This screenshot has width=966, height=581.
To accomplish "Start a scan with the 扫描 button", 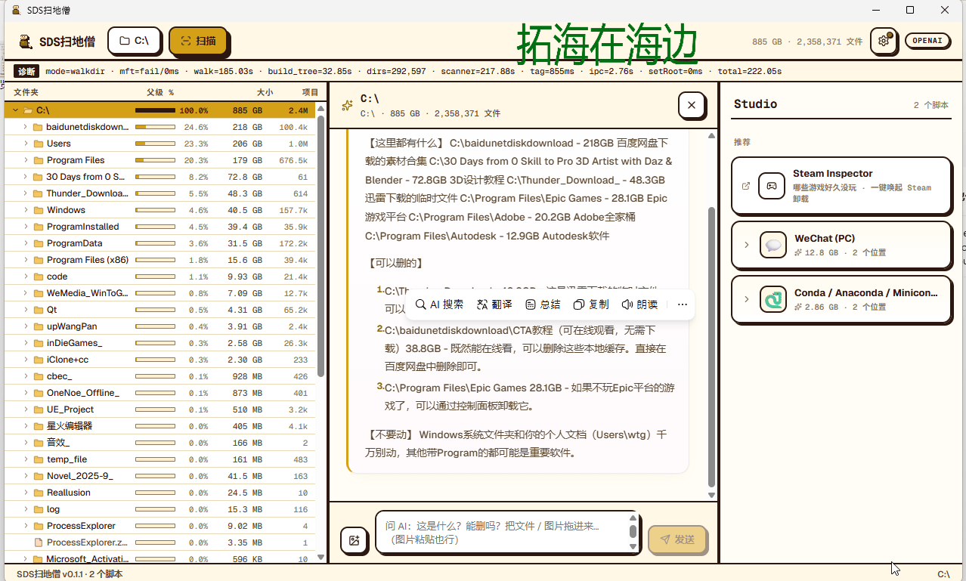I will point(199,41).
